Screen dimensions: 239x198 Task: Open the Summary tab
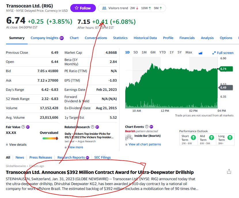pyautogui.click(x=17, y=38)
